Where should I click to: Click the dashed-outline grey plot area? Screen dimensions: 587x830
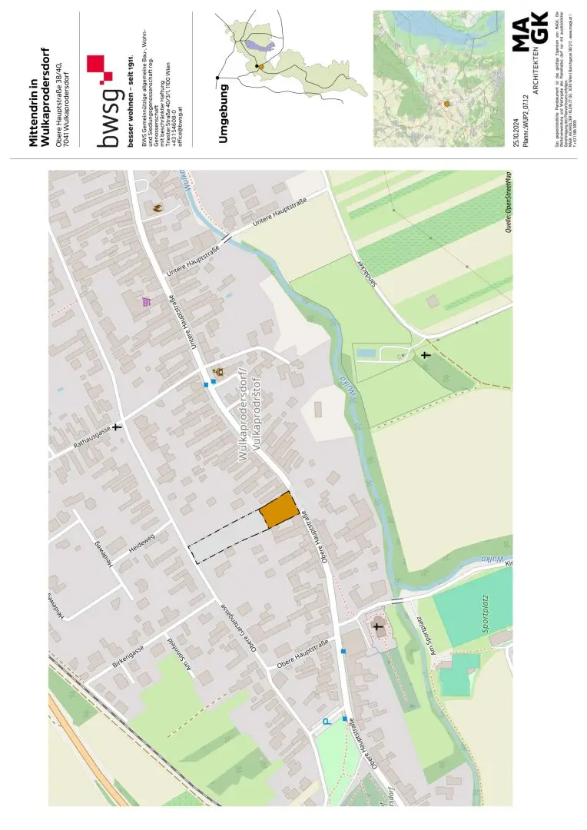[x=229, y=538]
